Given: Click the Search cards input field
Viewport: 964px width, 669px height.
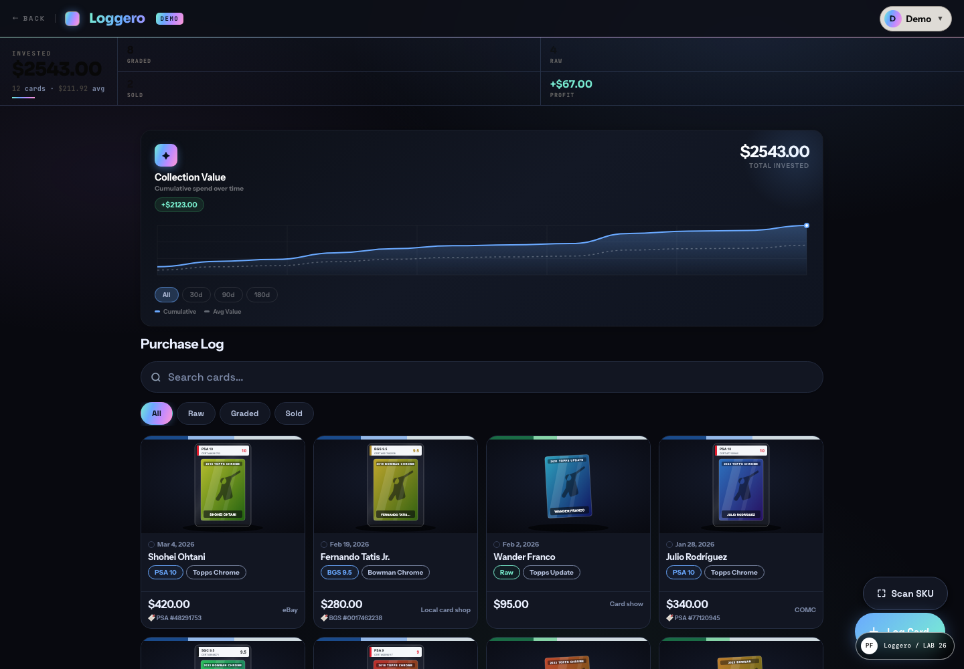Looking at the screenshot, I should click(x=482, y=377).
